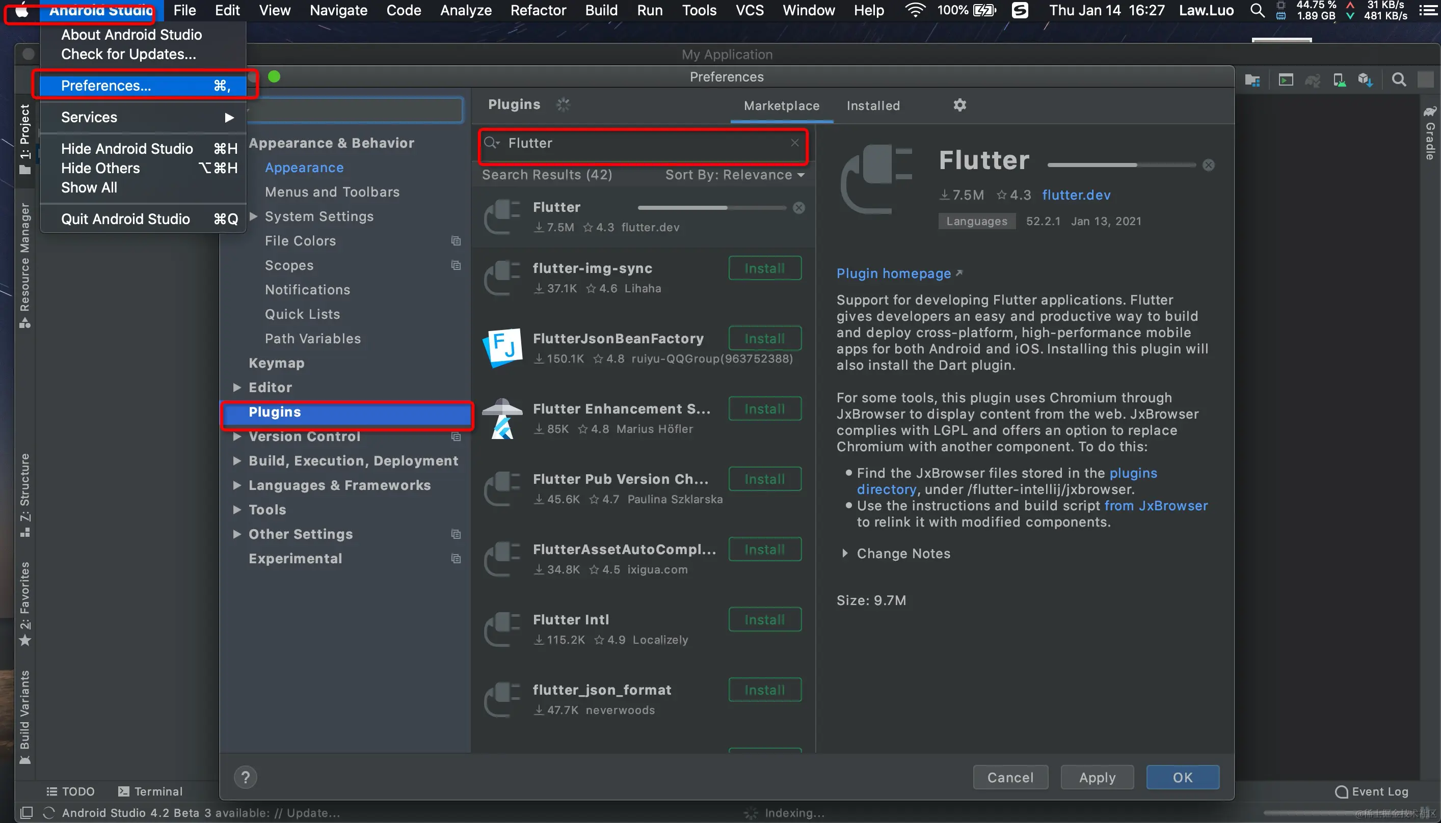Open the Sort By Relevance dropdown
The height and width of the screenshot is (823, 1441).
pos(734,175)
